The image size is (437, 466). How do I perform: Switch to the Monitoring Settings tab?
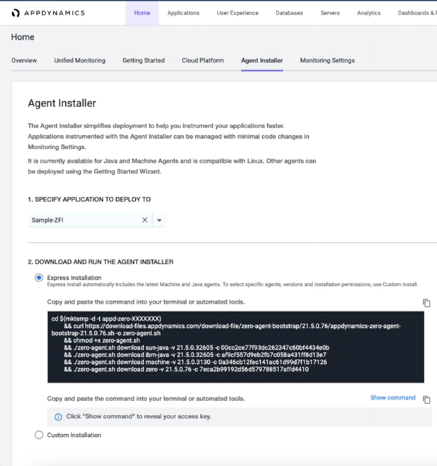click(x=327, y=60)
